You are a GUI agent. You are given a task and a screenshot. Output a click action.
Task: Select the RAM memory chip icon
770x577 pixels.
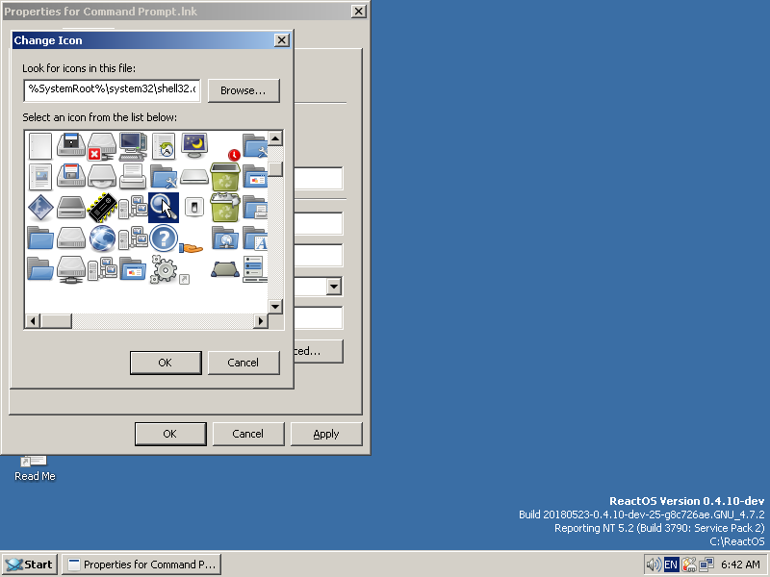click(101, 208)
